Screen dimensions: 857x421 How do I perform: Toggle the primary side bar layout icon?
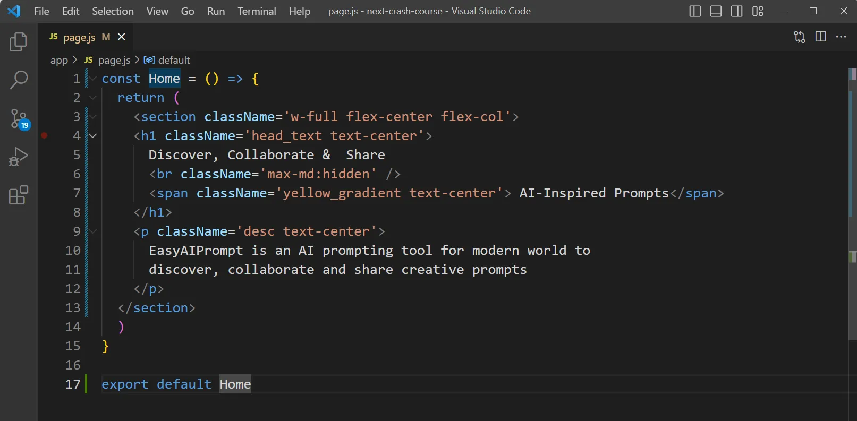695,11
